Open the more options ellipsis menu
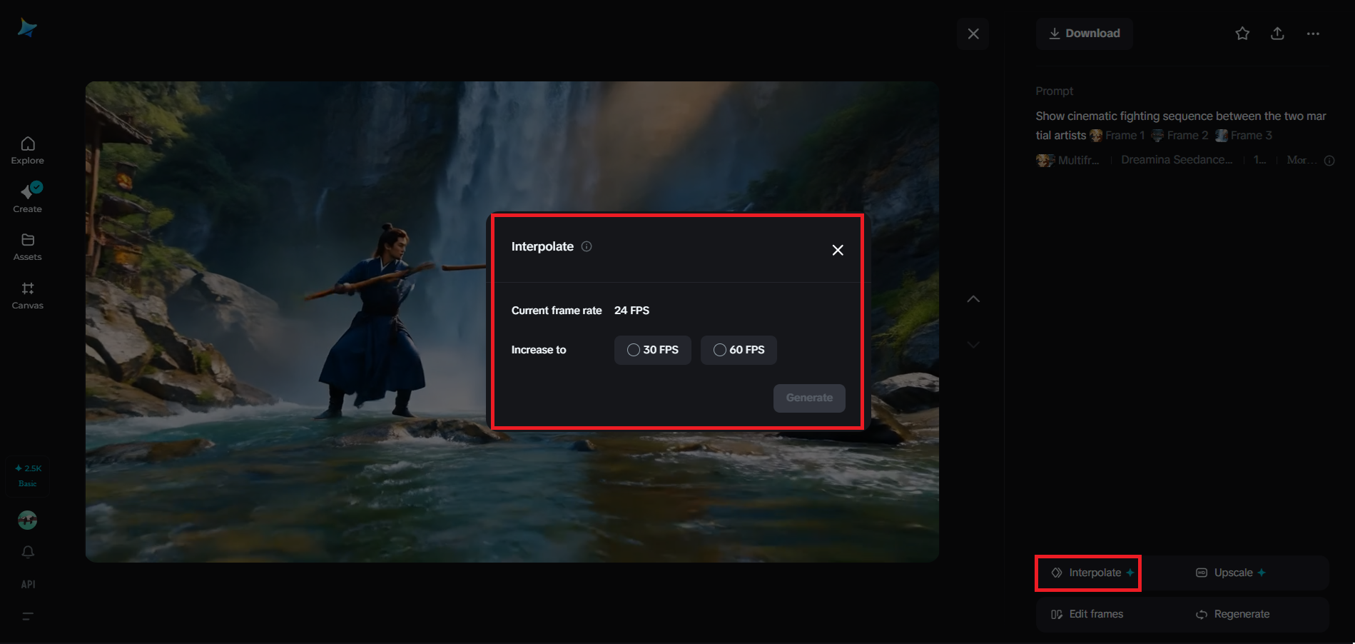Viewport: 1355px width, 644px height. (x=1313, y=34)
